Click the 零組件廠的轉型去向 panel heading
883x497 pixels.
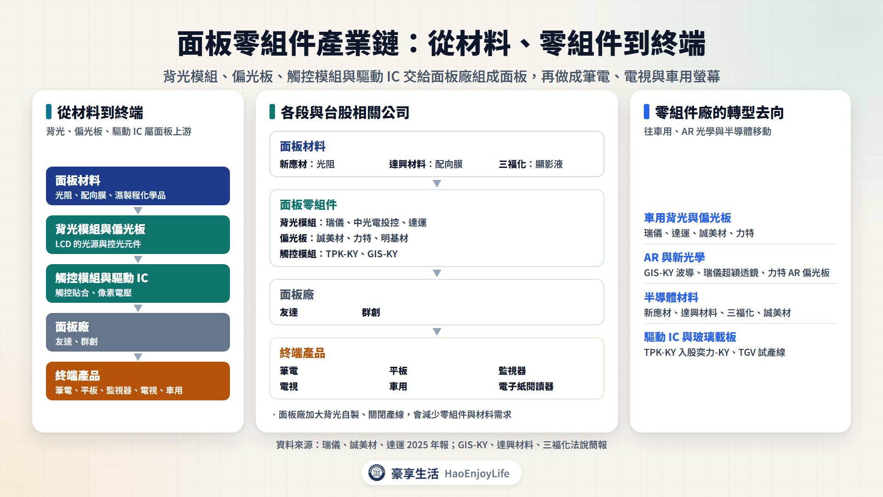pyautogui.click(x=719, y=112)
